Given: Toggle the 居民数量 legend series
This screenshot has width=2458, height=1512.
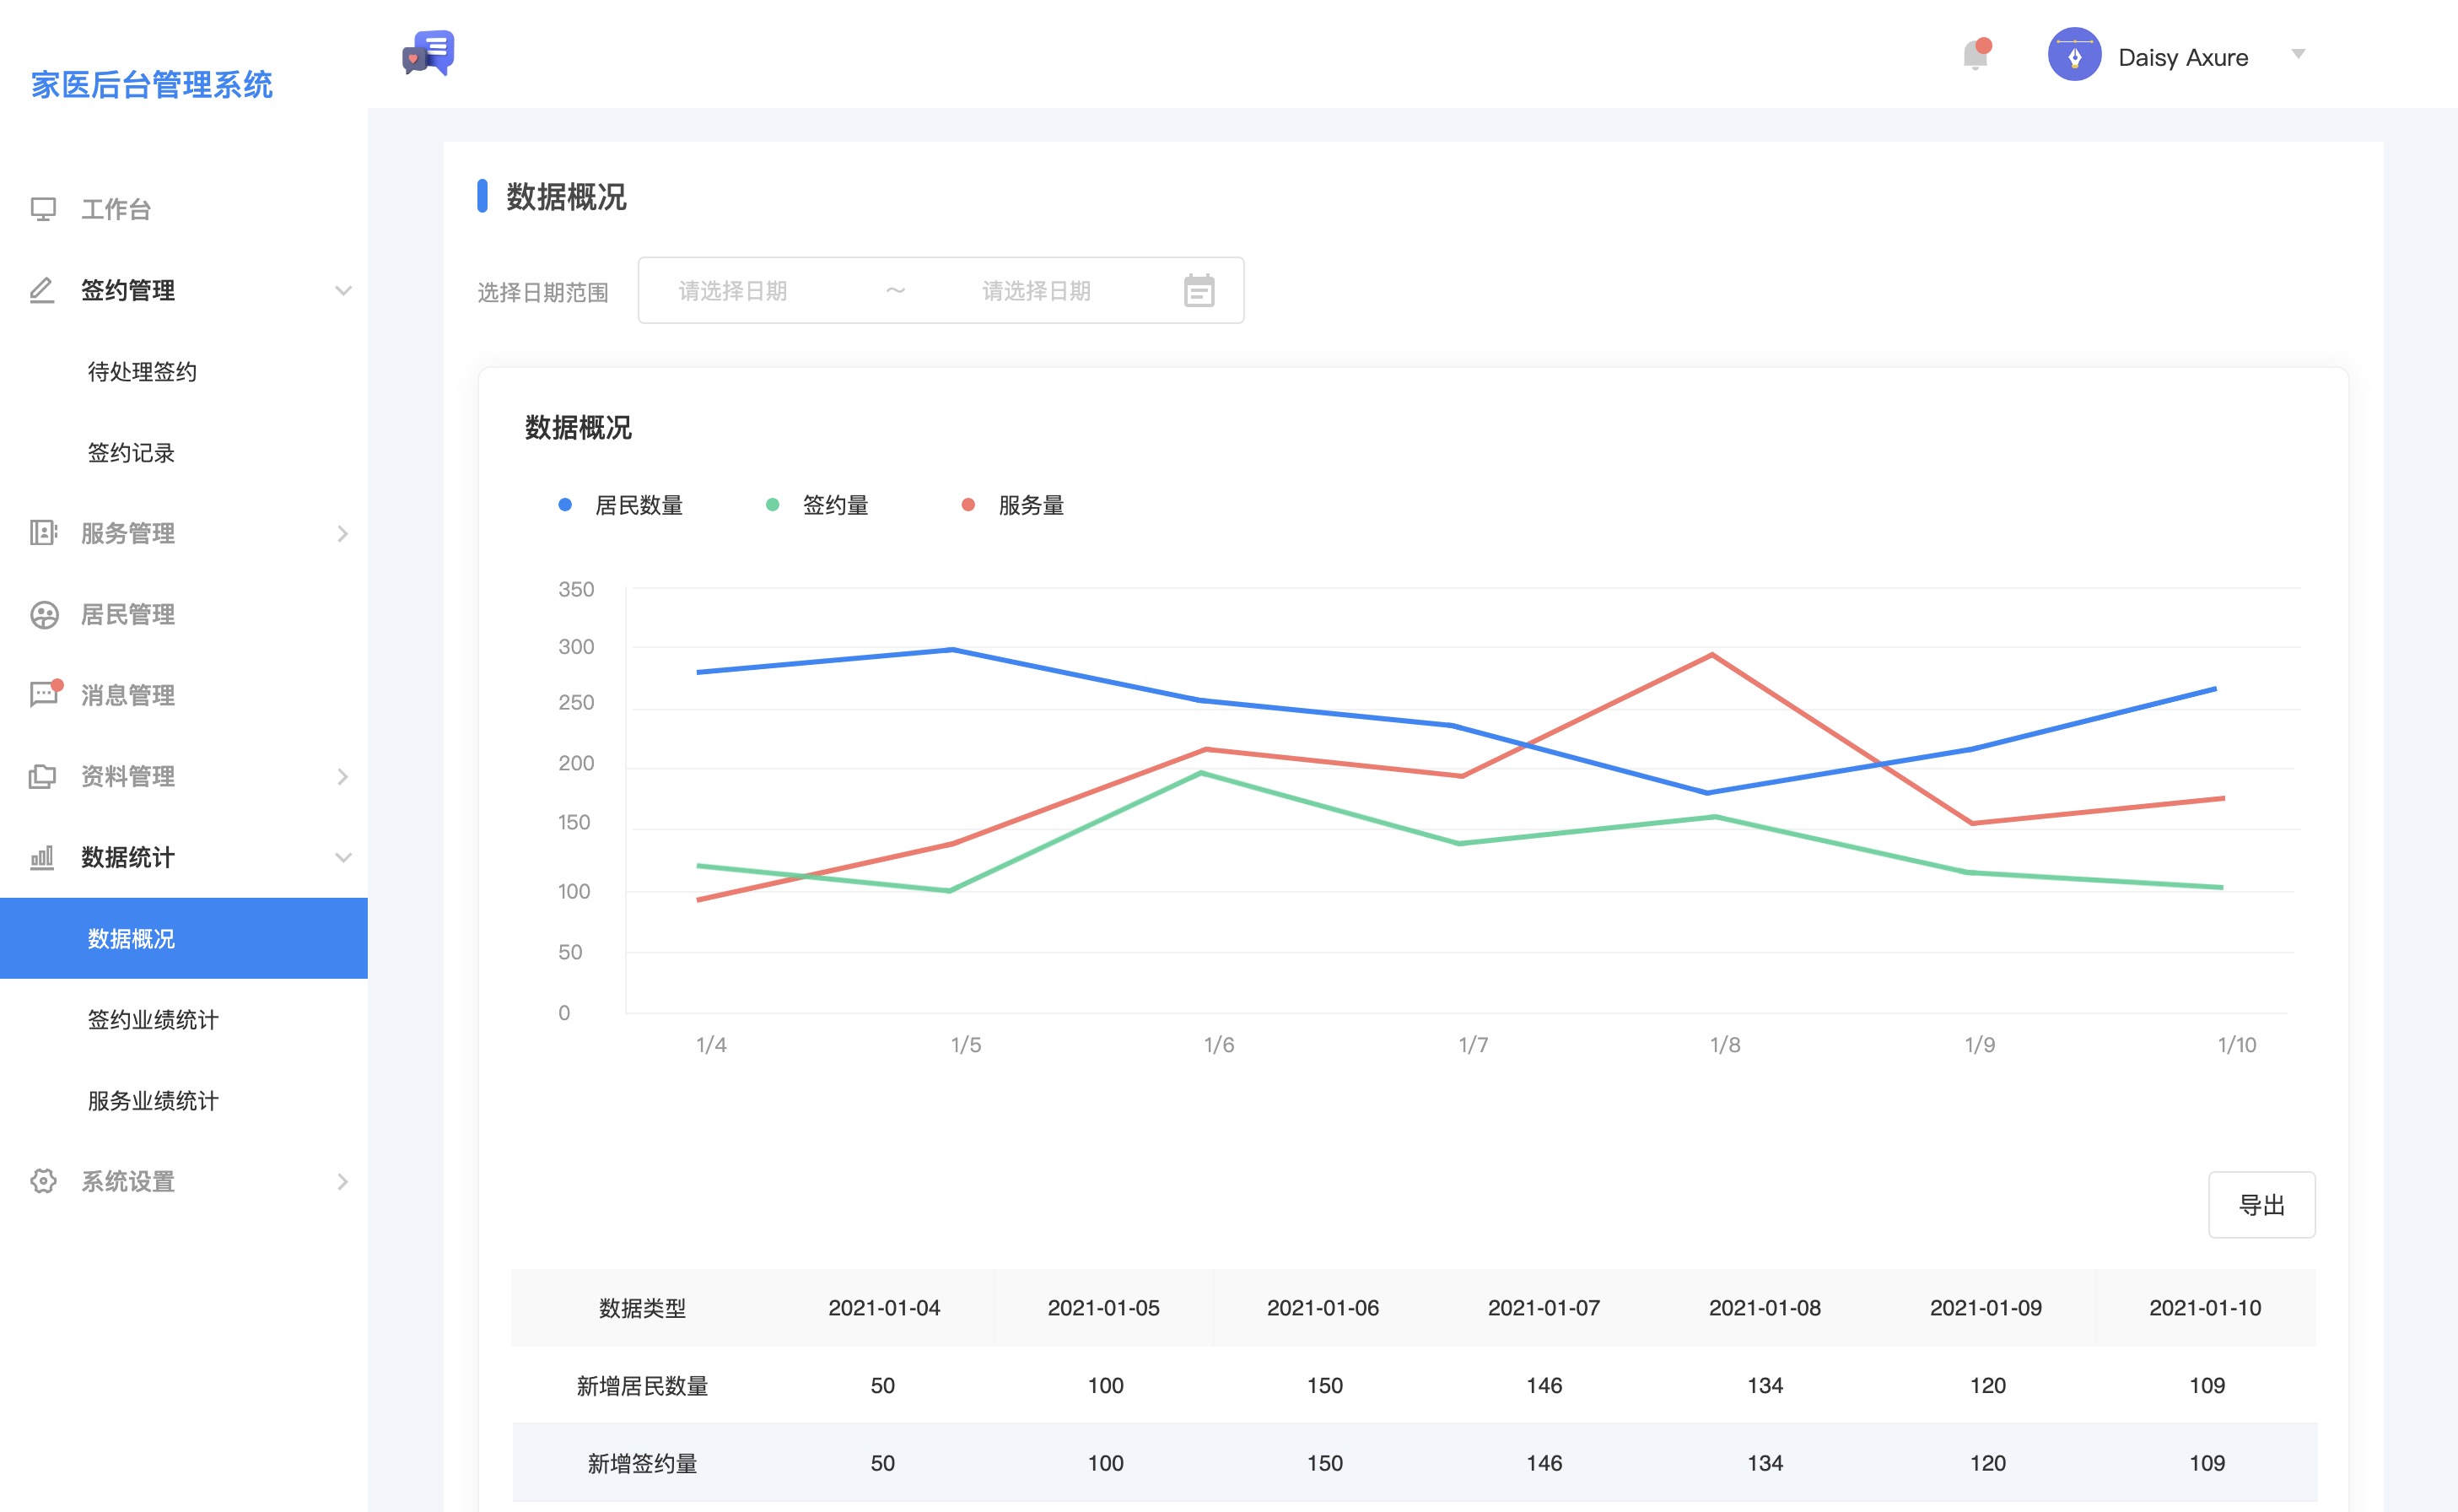Looking at the screenshot, I should (x=620, y=505).
